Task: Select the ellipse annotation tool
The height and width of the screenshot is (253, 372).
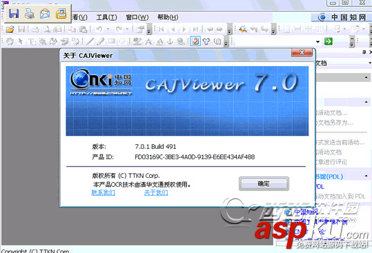Action: (122, 41)
